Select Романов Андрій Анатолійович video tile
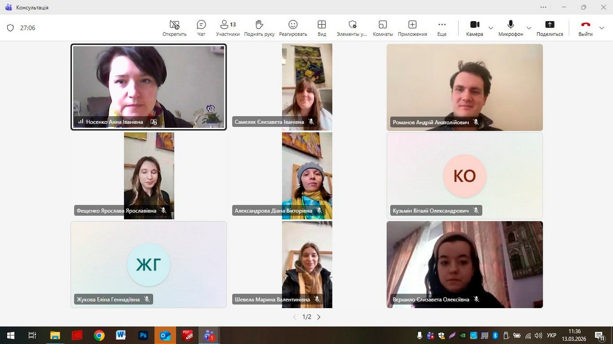Screen dimensions: 613x344 [465, 87]
